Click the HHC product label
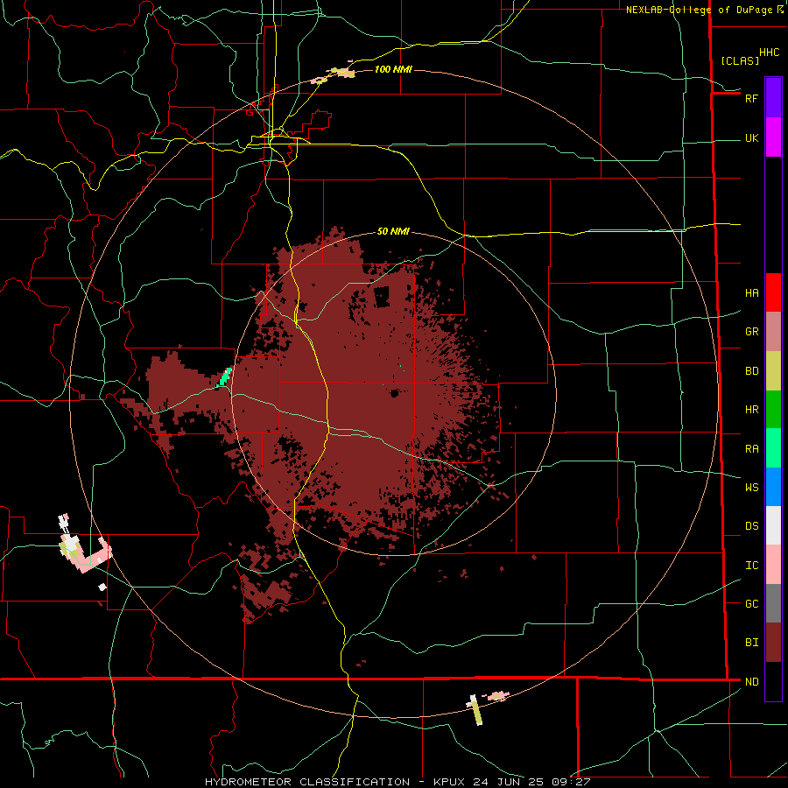Screen dimensions: 788x788 pos(769,53)
